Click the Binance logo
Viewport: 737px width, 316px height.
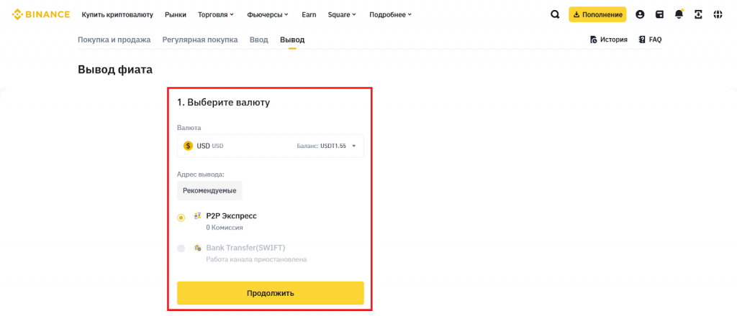[41, 14]
